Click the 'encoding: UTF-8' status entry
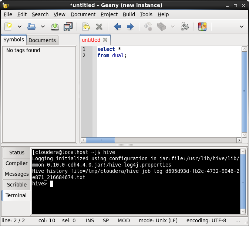The height and width of the screenshot is (226, 249). click(206, 220)
